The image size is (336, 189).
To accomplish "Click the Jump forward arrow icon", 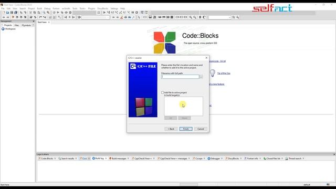I will pos(8,17).
